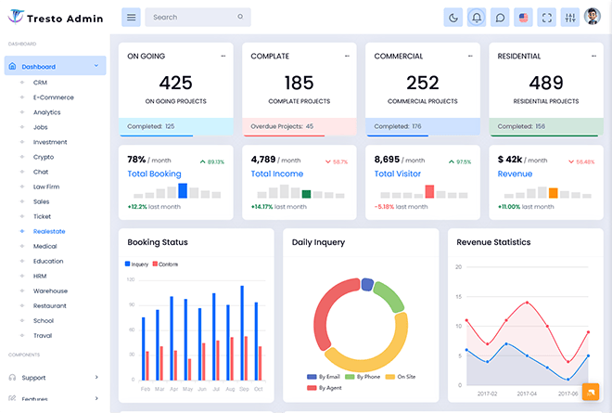The width and height of the screenshot is (612, 413).
Task: Open the ON GOING card options menu
Action: pos(223,57)
